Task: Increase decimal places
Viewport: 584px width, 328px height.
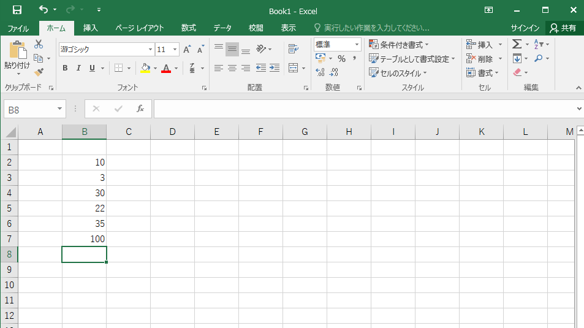Action: pyautogui.click(x=320, y=72)
